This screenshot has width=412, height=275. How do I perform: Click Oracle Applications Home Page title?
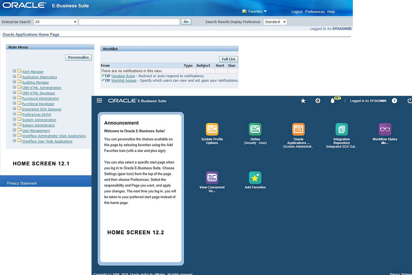click(31, 35)
